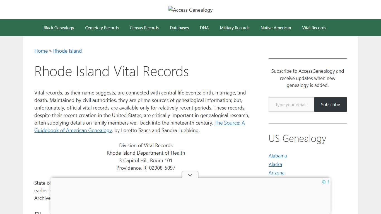Viewport: 381px width, 214px height.
Task: Open the Alaska genealogy link
Action: pyautogui.click(x=275, y=164)
